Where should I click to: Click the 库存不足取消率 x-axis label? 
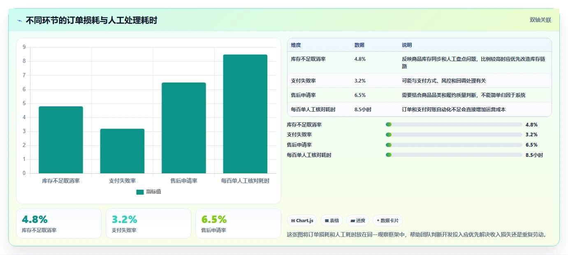click(61, 181)
